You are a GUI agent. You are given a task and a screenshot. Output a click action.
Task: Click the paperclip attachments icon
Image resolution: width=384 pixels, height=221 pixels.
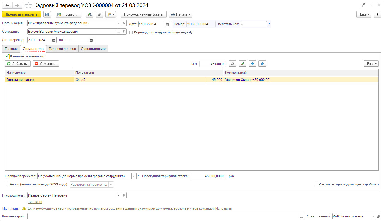[99, 14]
